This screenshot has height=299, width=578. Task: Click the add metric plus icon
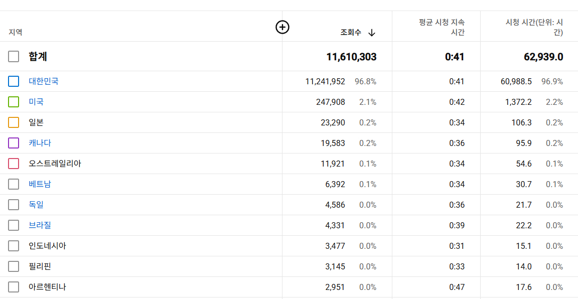[282, 27]
